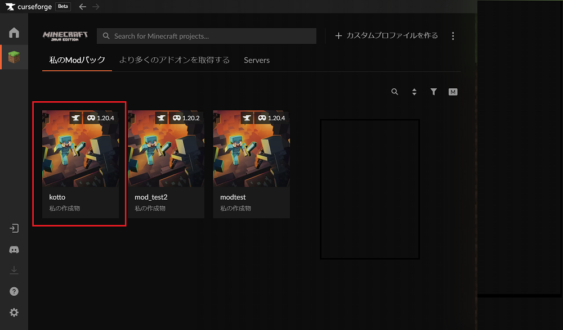The width and height of the screenshot is (563, 330).
Task: Open Discord from the sidebar icon
Action: point(14,250)
